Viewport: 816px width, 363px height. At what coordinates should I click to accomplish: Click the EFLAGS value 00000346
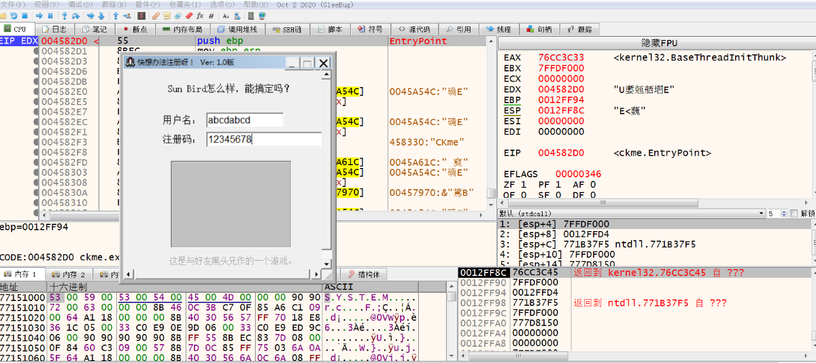pos(579,174)
